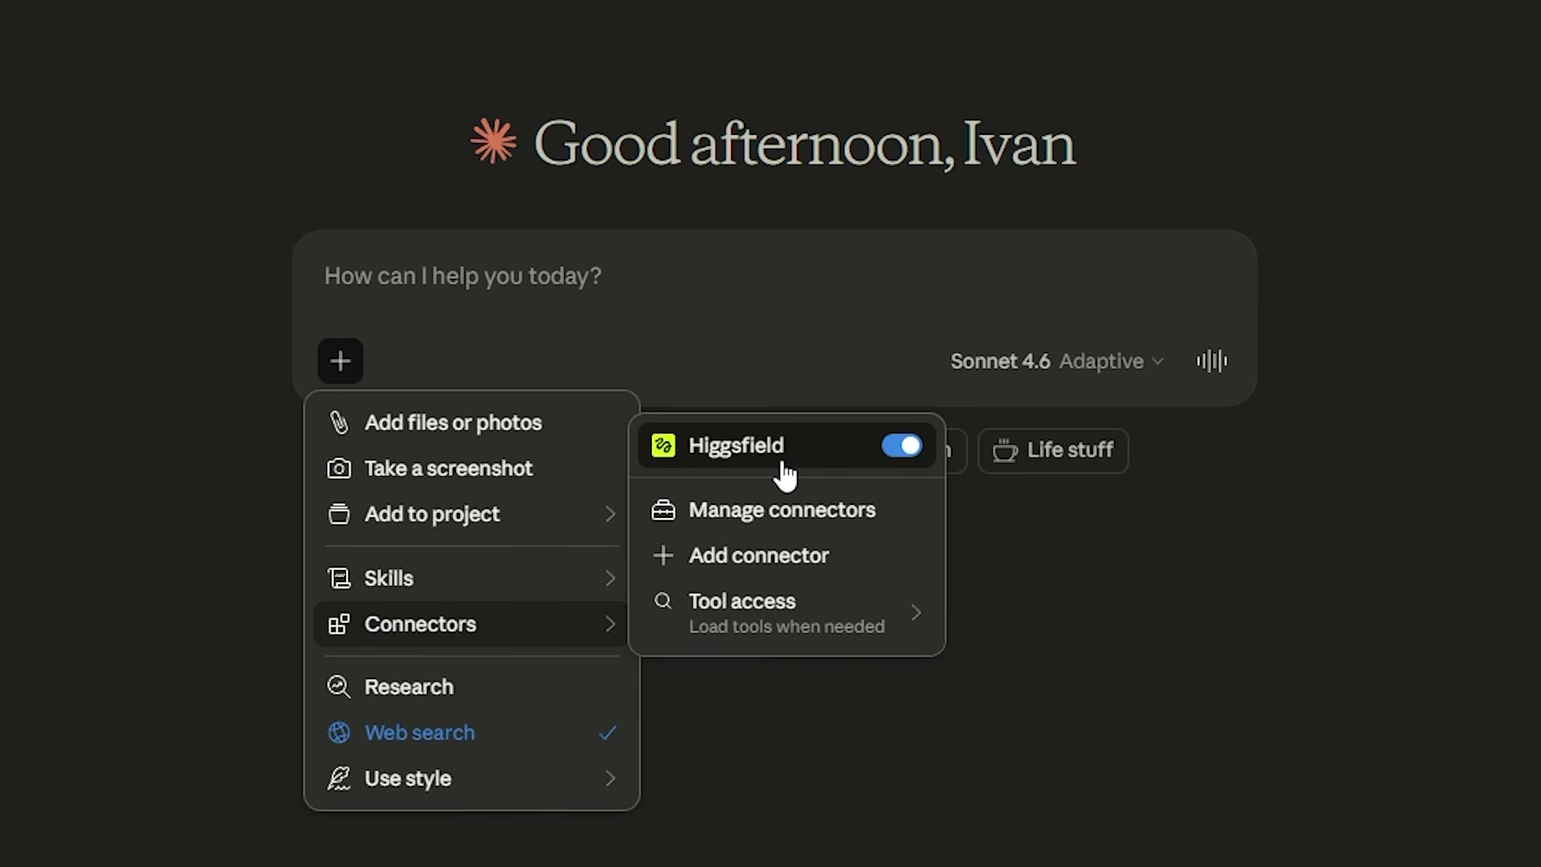Click the voice mode waveform icon
Screen dimensions: 1541x867
1212,361
